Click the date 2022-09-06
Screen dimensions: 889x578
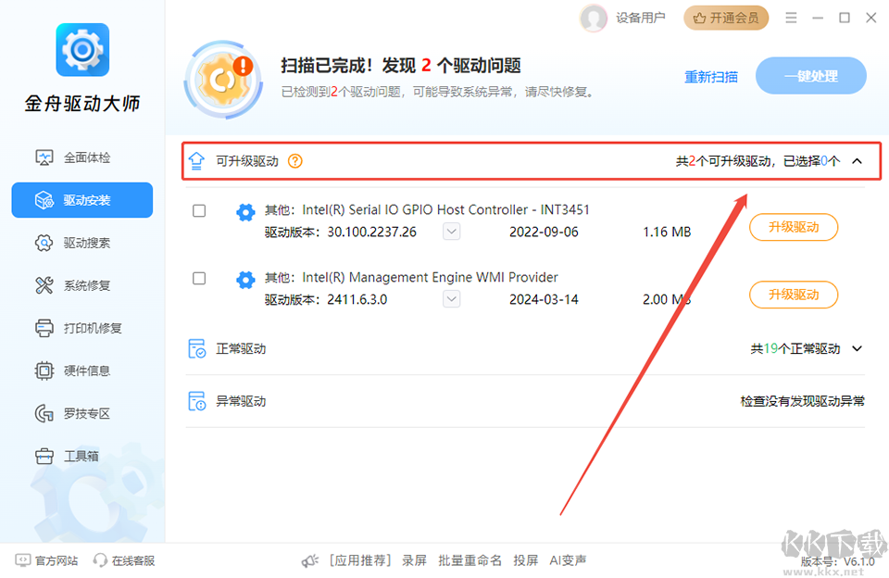click(544, 232)
